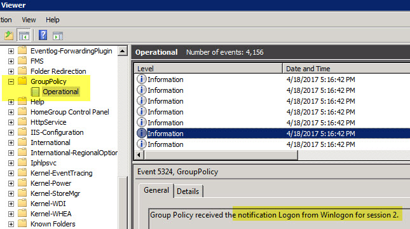Switch to the General tab
The width and height of the screenshot is (410, 229).
156,190
